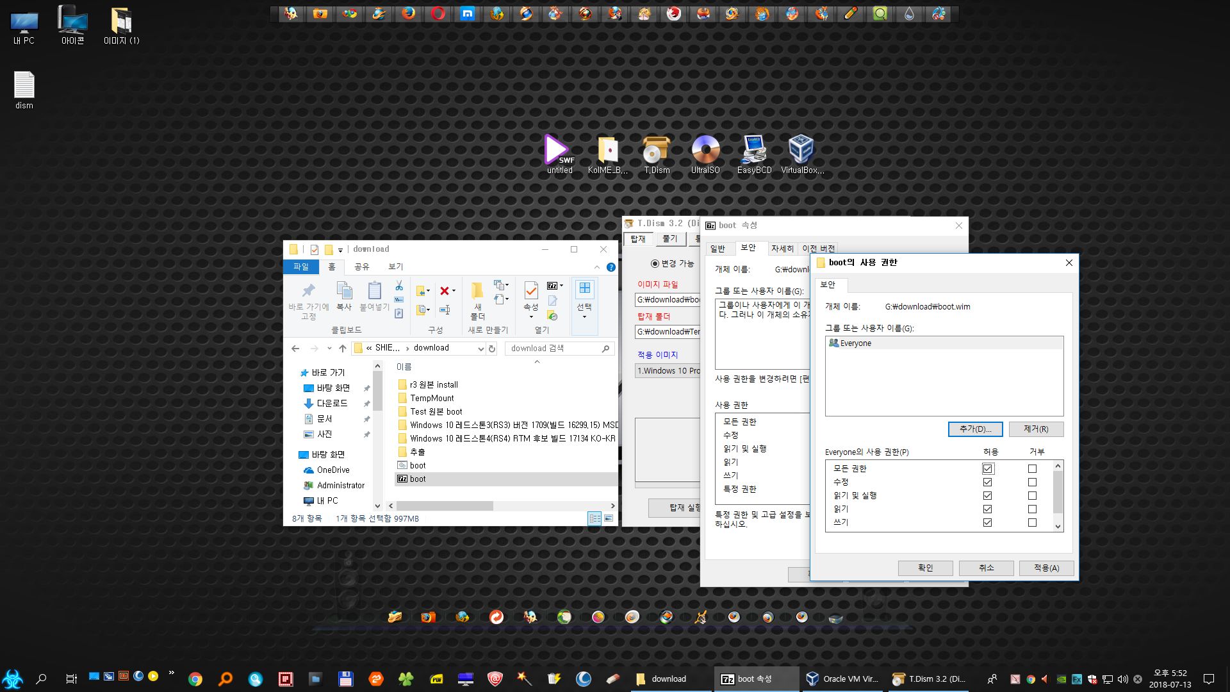
Task: Collapse the Explorer ribbon with the chevron
Action: point(597,267)
